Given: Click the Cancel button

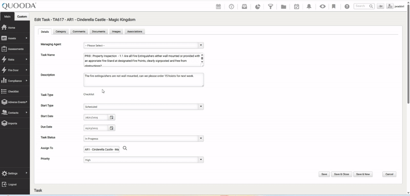Looking at the screenshot, I should [389, 174].
